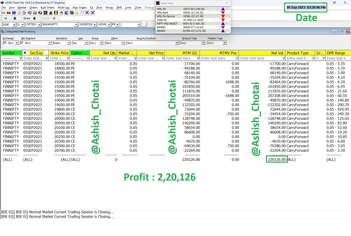Click the filter icon in Symbol column

20,58
